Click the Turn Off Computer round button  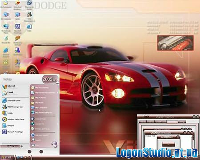click(x=41, y=152)
